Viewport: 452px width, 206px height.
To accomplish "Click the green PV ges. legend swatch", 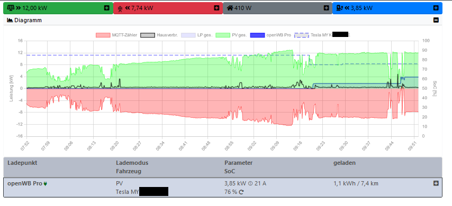I will click(x=223, y=35).
